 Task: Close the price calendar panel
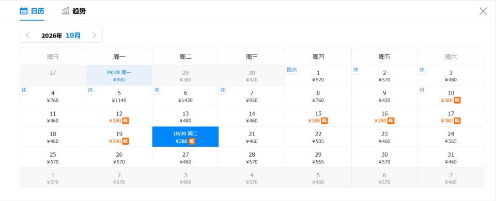coord(483,11)
